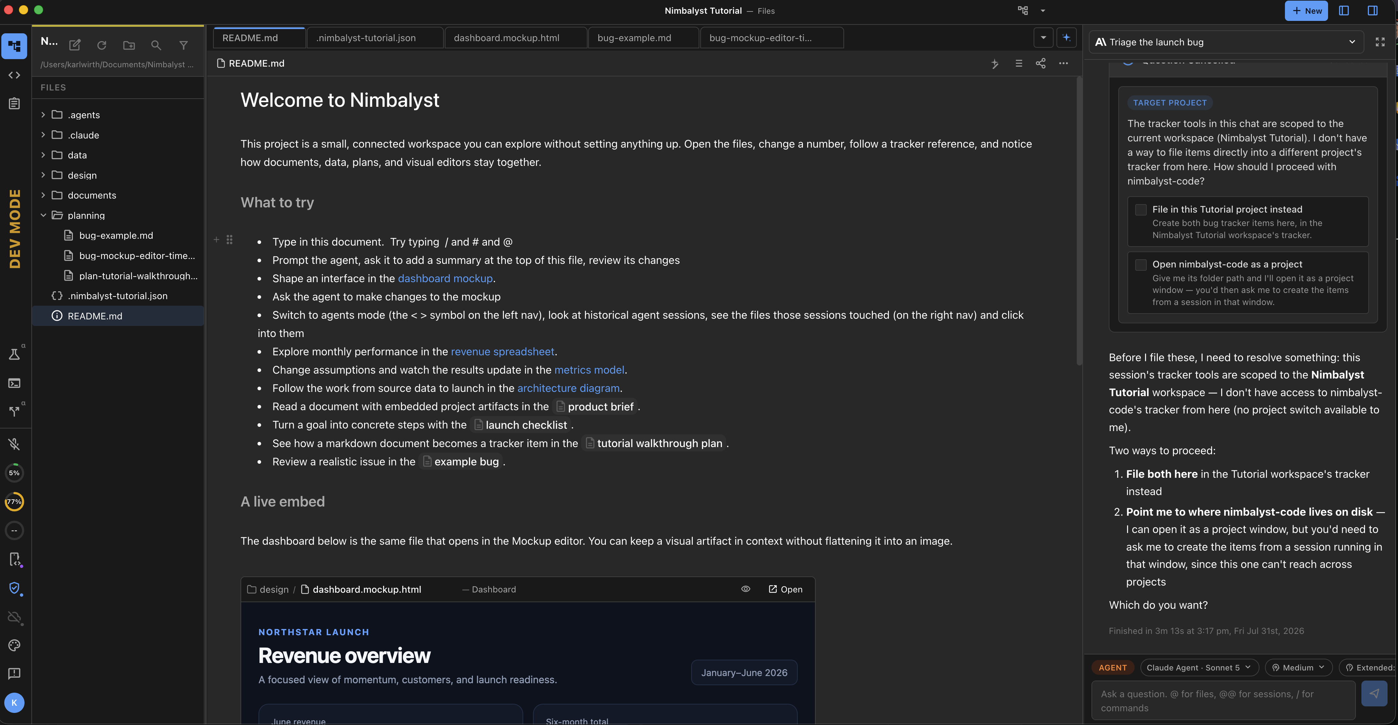
Task: Open the Claude Agent · Sonnet 5 model dropdown
Action: click(x=1199, y=668)
